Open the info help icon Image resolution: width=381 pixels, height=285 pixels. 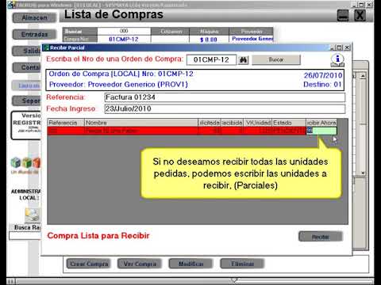[337, 60]
